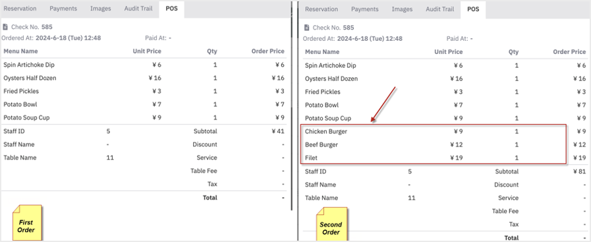Viewport: 591px width, 242px height.
Task: Open Reservation tab in right panel
Action: click(x=322, y=9)
